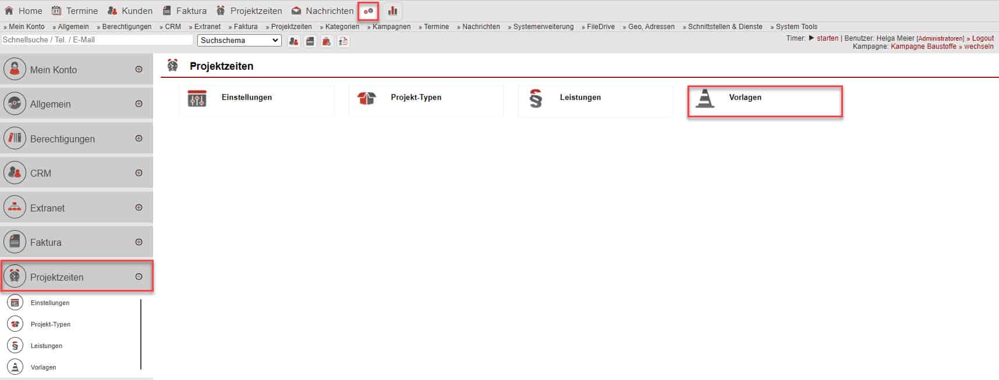Start the timer with 'starten'
999x380 pixels.
[827, 38]
